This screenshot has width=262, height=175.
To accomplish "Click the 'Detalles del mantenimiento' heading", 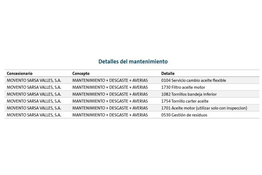I will [133, 61].
